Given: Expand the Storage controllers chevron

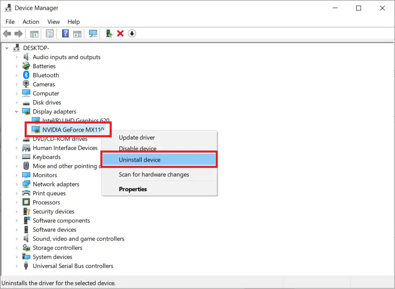Looking at the screenshot, I should pyautogui.click(x=17, y=248).
